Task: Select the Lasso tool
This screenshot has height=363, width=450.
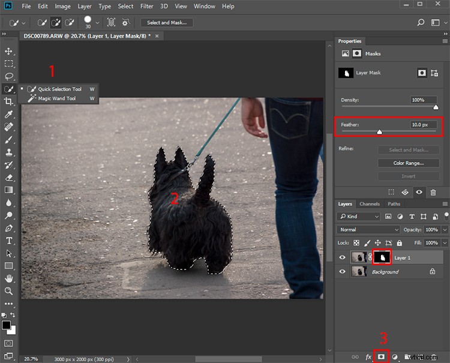Action: click(8, 76)
